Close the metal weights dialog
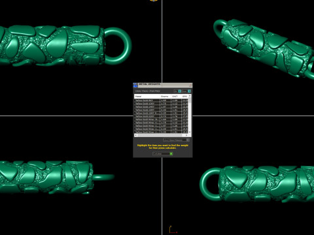 pyautogui.click(x=190, y=85)
